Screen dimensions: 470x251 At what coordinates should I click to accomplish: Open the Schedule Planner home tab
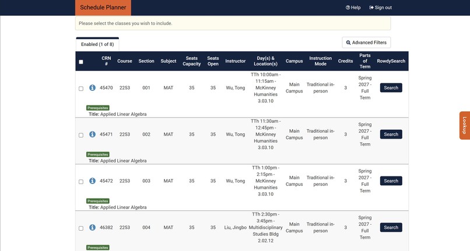(x=103, y=8)
